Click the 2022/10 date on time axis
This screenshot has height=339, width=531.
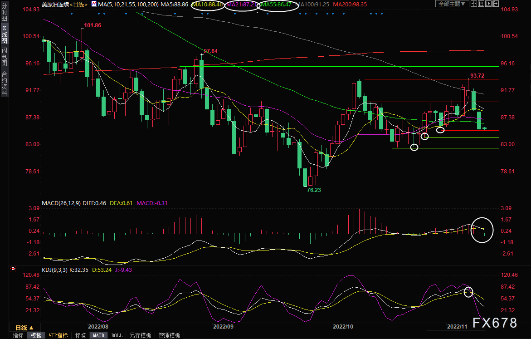click(x=343, y=326)
